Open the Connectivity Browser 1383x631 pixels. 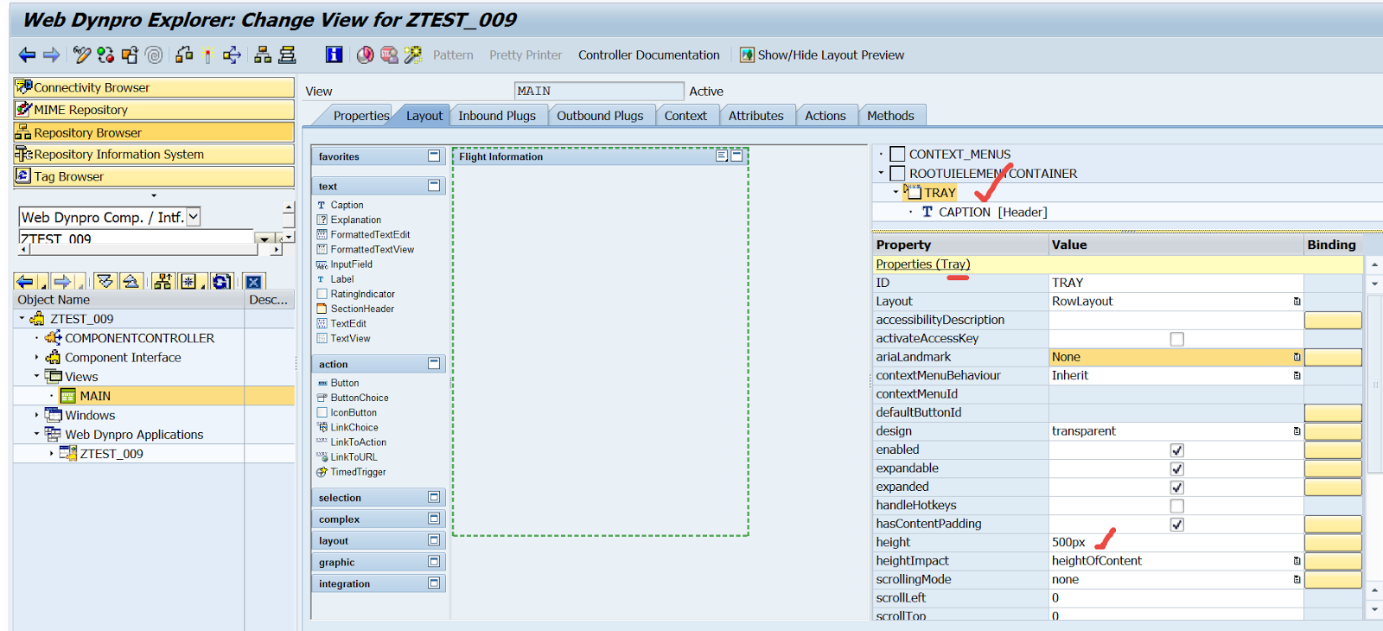(154, 87)
